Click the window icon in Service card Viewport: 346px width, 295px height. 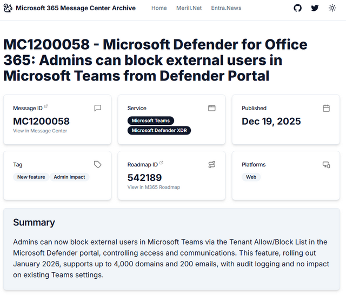(212, 108)
